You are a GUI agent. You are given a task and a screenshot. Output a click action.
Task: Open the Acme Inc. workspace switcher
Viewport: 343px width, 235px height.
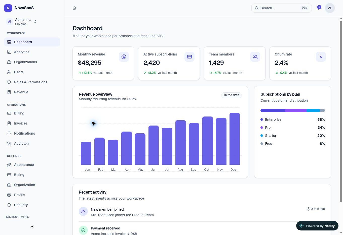[x=22, y=22]
